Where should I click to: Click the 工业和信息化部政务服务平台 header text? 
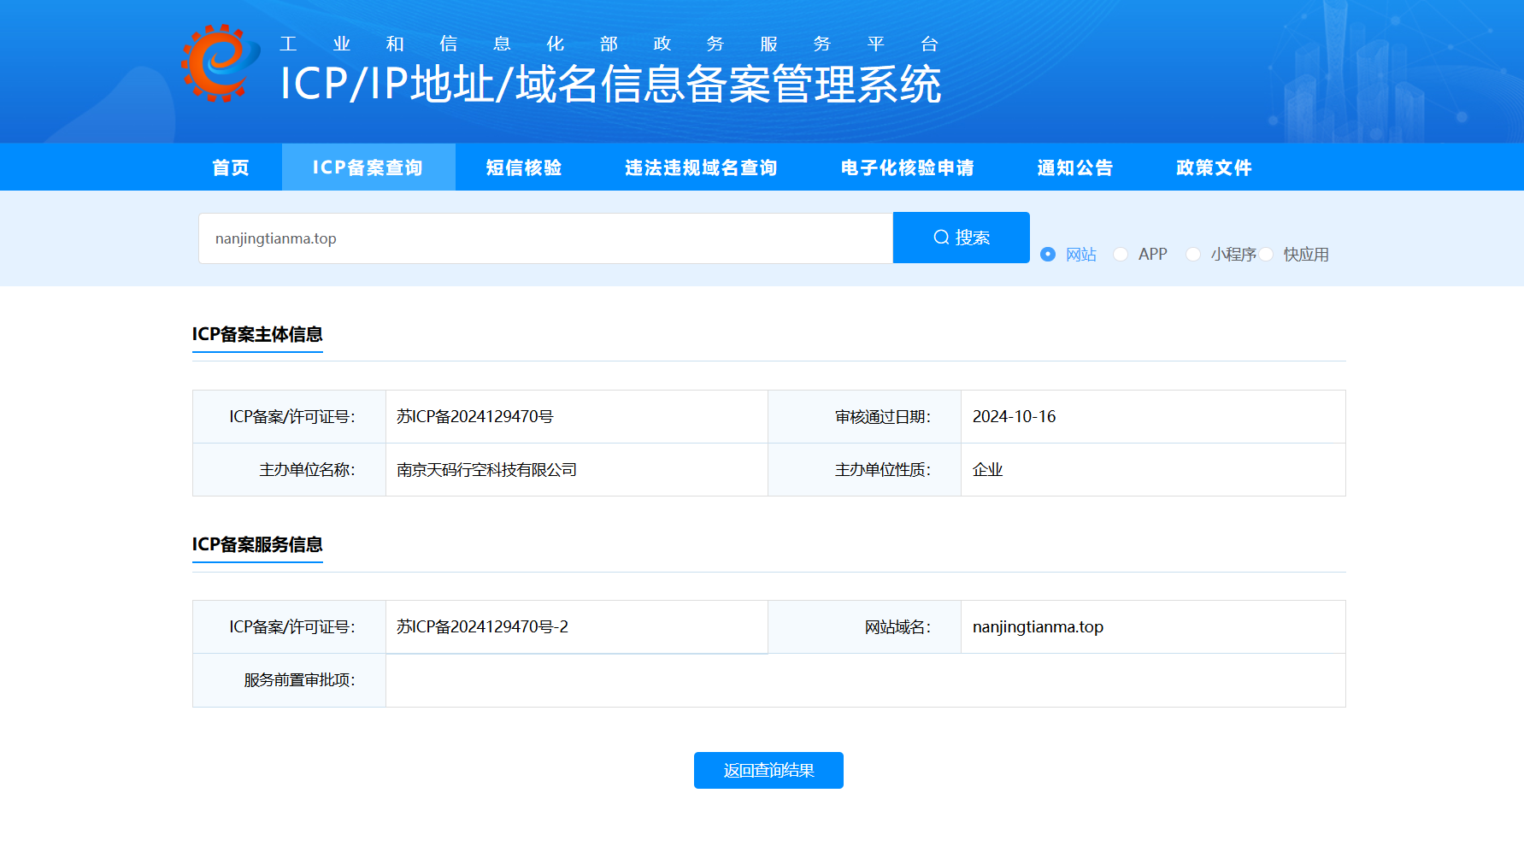pos(609,44)
